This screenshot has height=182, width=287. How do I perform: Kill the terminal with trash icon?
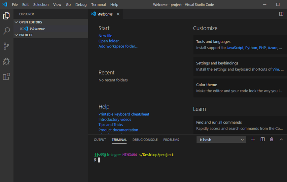(271, 139)
